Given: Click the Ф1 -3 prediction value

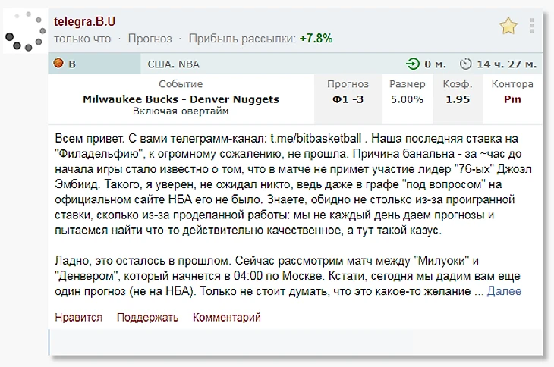Looking at the screenshot, I should point(348,99).
